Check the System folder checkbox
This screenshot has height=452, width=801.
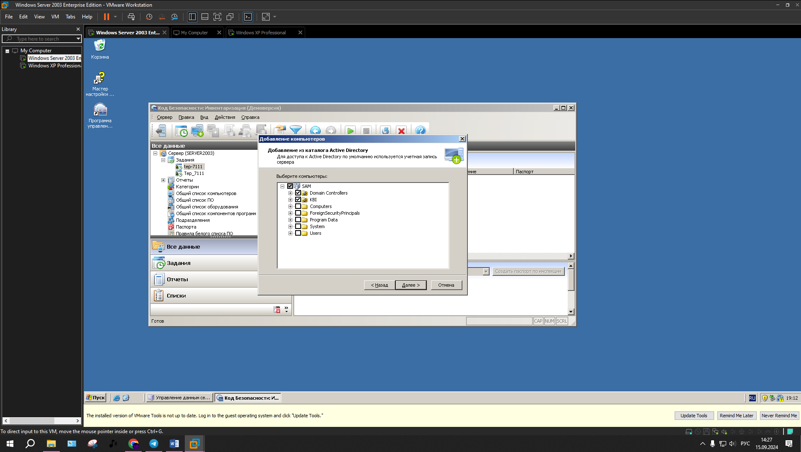coord(298,226)
